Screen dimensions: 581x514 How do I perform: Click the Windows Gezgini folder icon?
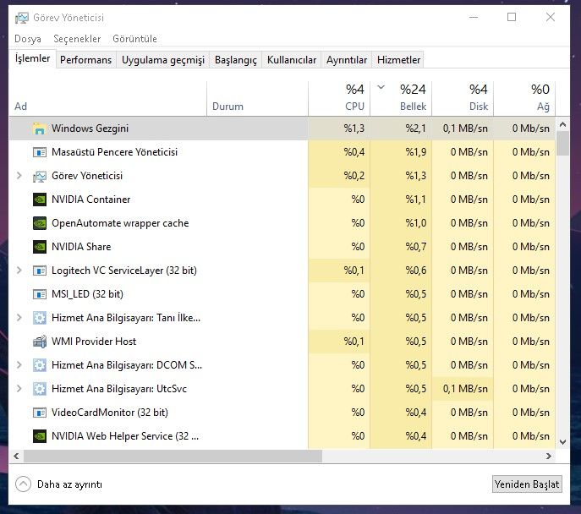click(x=39, y=128)
